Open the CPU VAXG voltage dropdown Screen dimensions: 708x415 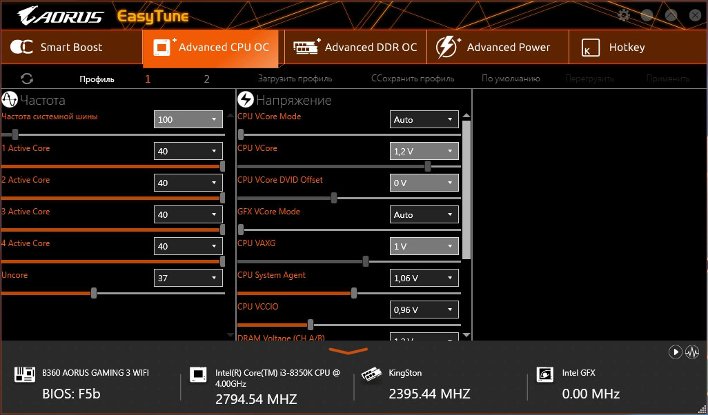point(424,246)
